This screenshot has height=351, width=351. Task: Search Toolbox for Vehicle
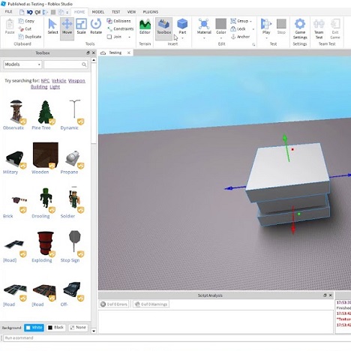58,81
